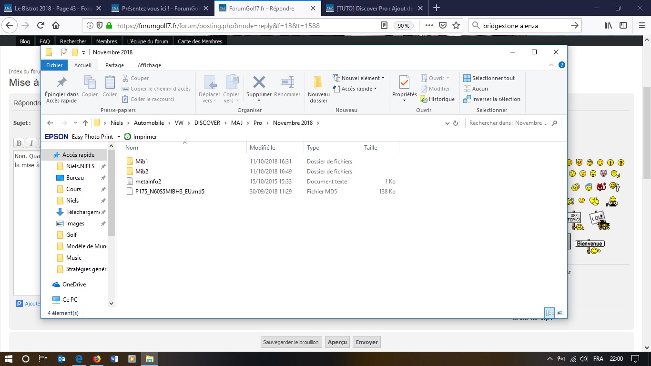
Task: Select the metainfo2 text document
Action: pos(148,182)
